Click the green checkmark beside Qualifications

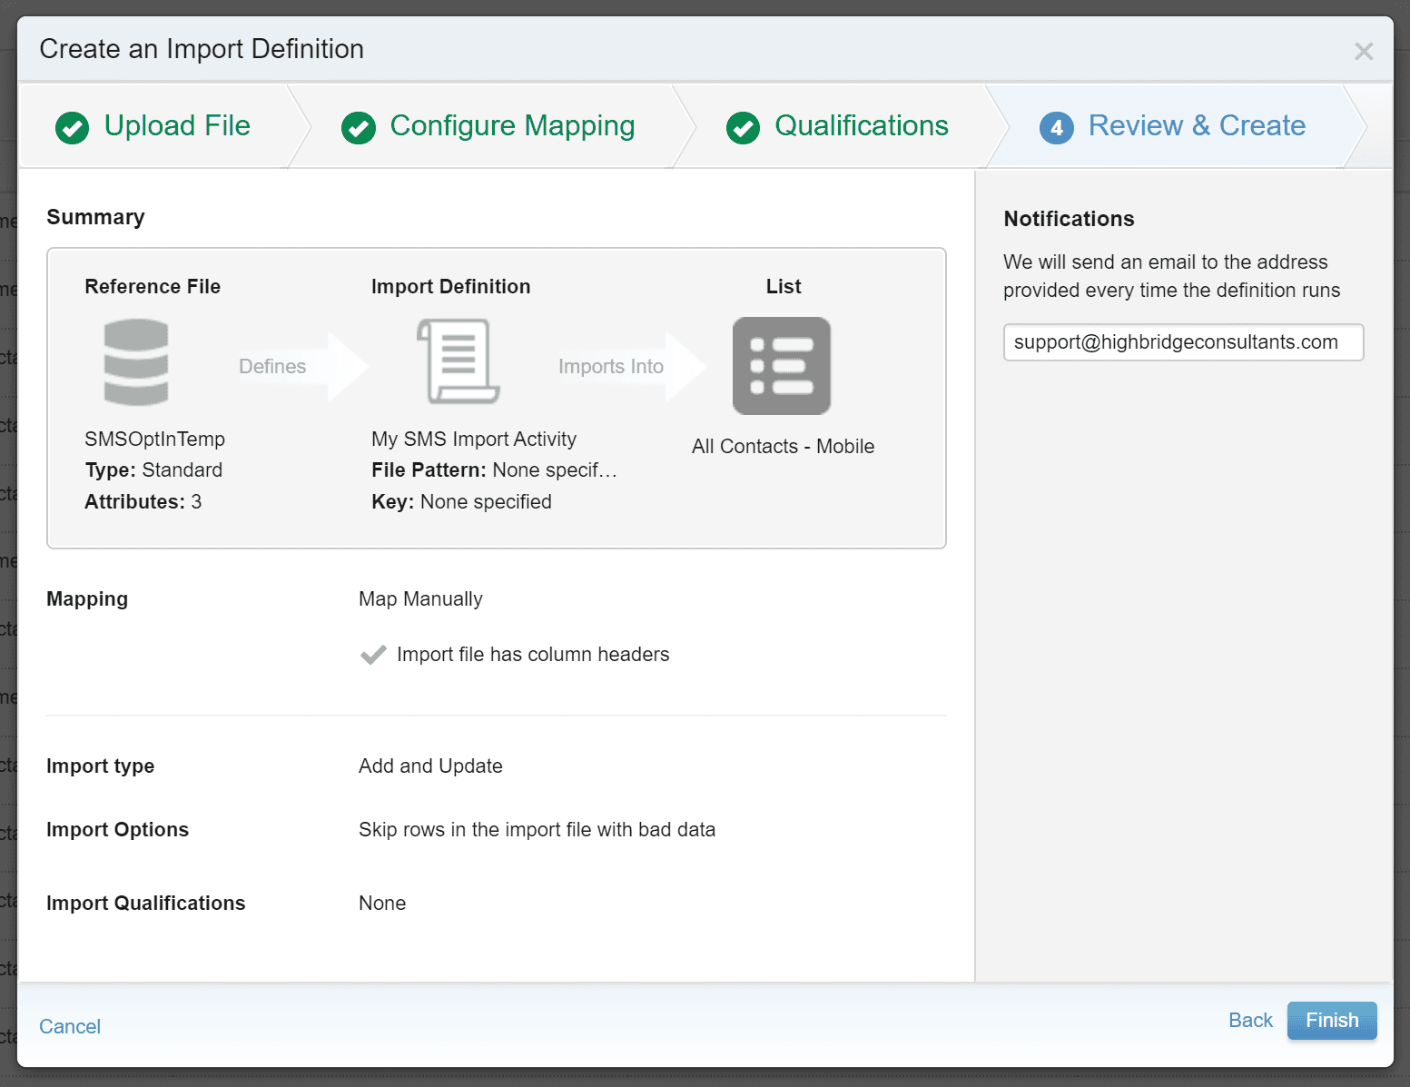743,128
